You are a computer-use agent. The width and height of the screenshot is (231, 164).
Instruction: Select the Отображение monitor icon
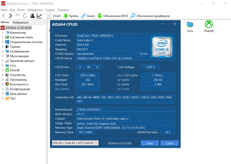7,51
